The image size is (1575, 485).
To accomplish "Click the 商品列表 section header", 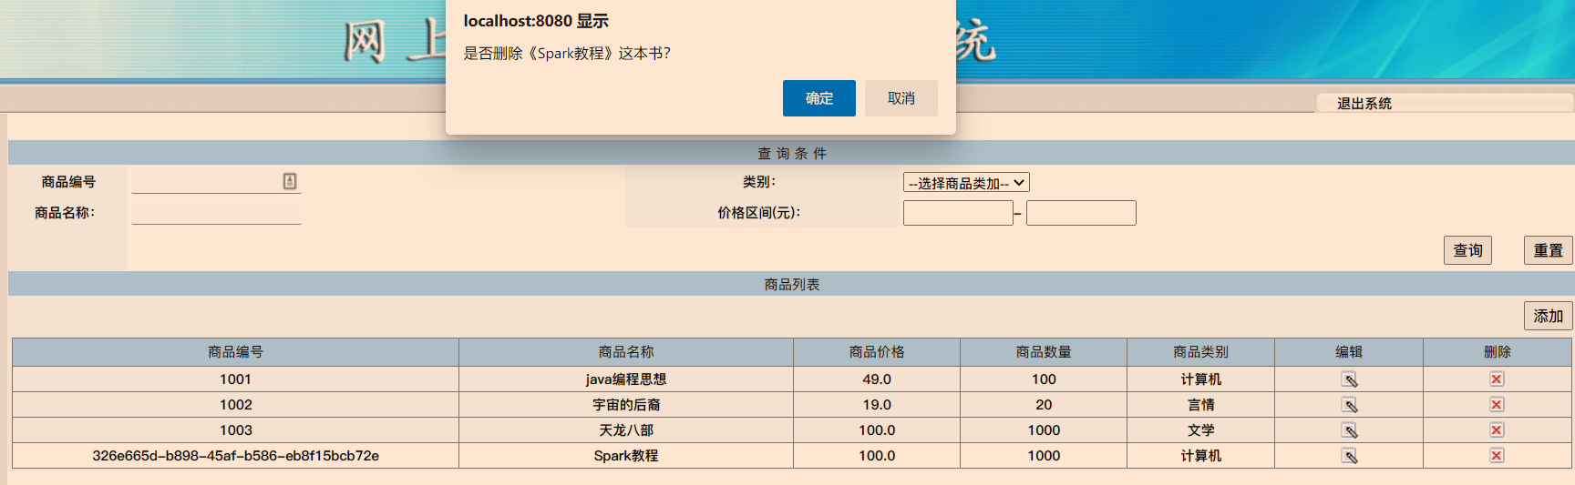I will pos(791,285).
